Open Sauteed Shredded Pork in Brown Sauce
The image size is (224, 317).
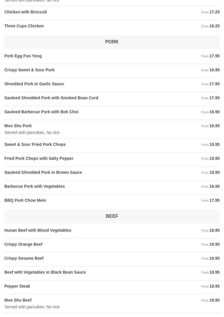pyautogui.click(x=43, y=173)
